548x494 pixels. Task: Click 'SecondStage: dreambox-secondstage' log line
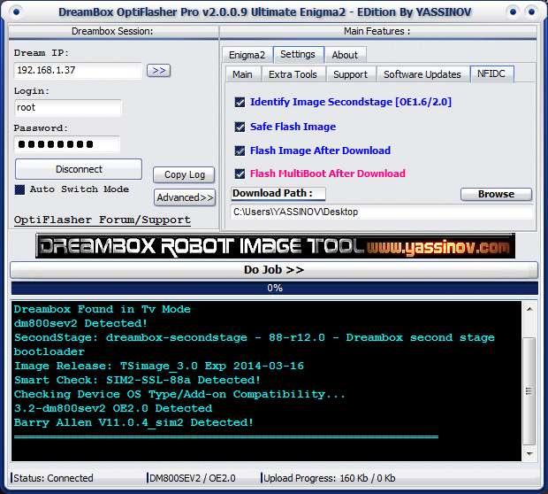254,344
